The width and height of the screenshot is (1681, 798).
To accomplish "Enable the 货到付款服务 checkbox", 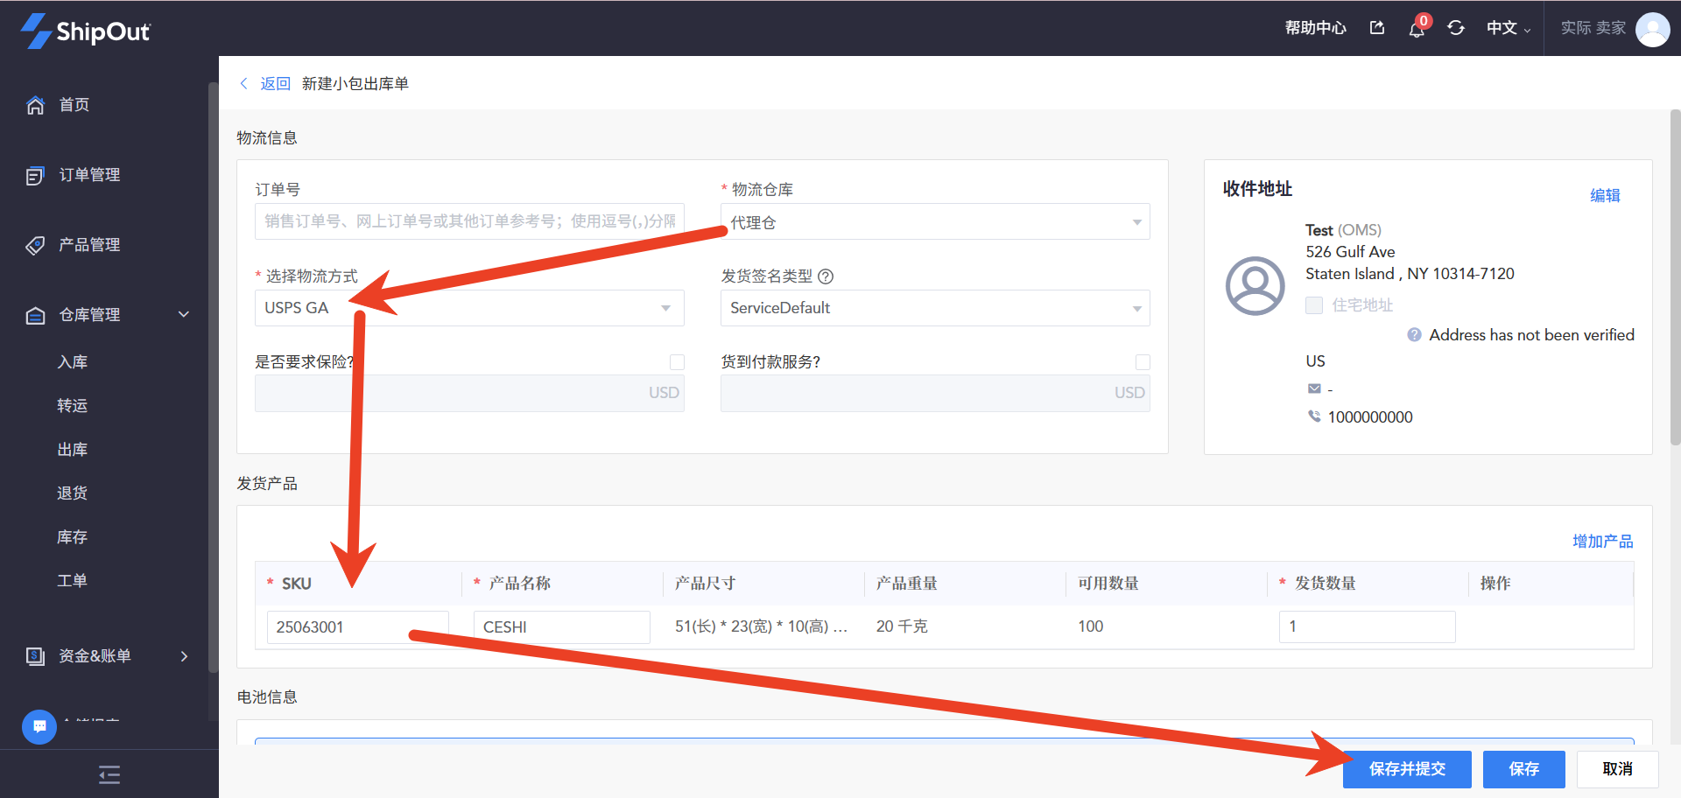I will [x=1143, y=362].
